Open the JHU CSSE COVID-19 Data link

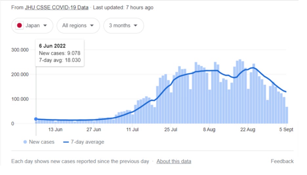tap(57, 8)
